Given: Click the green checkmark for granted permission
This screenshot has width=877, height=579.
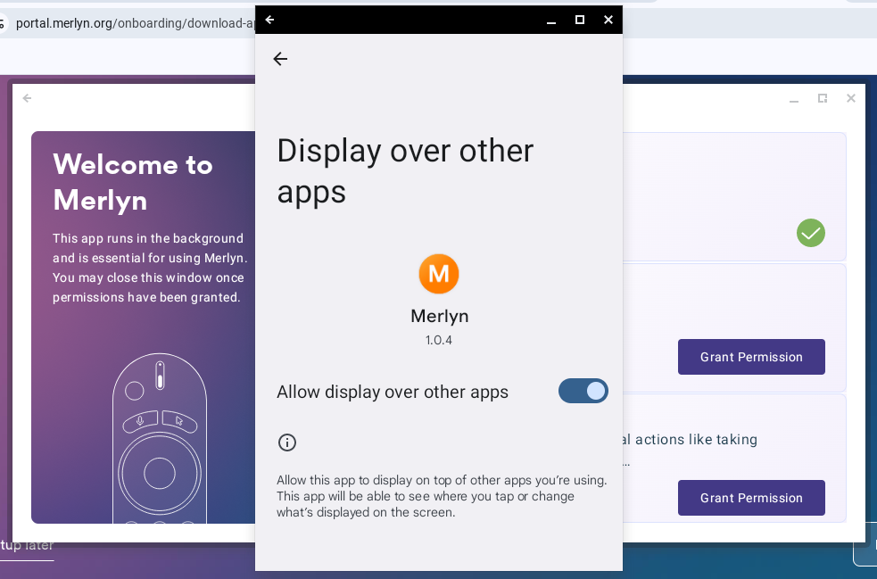Looking at the screenshot, I should [810, 233].
